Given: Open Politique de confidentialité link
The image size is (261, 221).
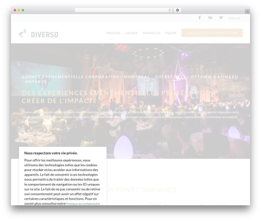Looking at the screenshot, I should [x=83, y=204].
